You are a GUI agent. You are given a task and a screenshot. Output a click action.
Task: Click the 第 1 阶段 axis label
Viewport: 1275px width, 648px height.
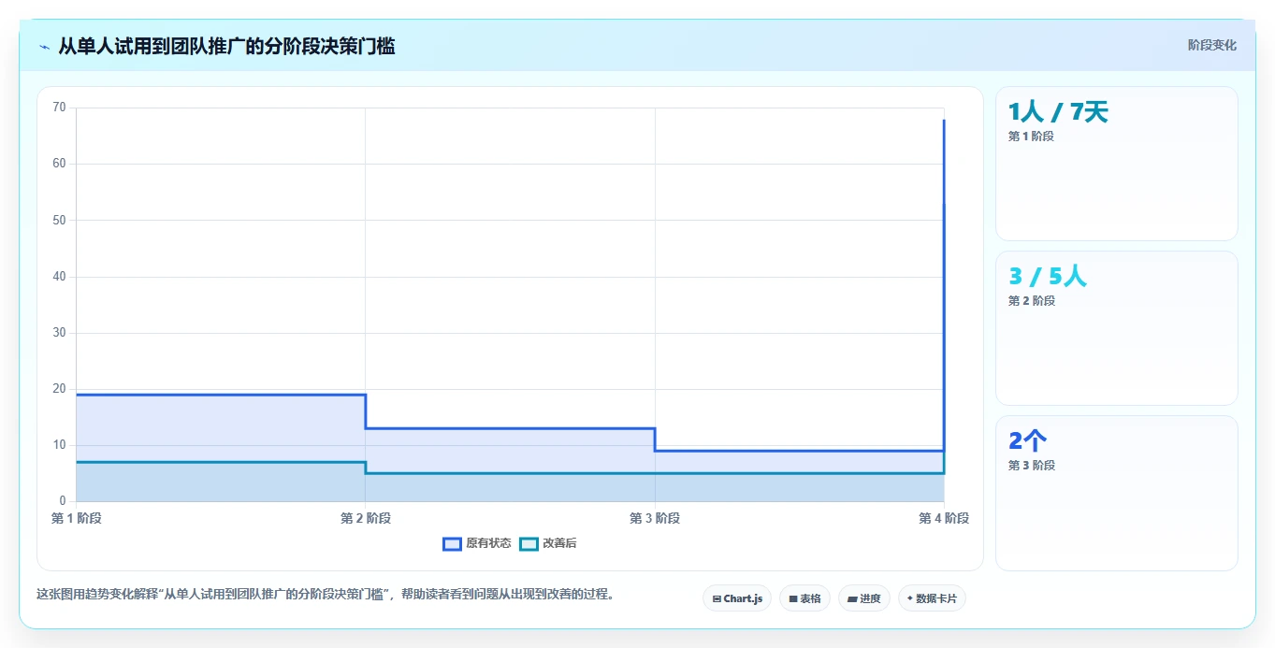click(77, 518)
